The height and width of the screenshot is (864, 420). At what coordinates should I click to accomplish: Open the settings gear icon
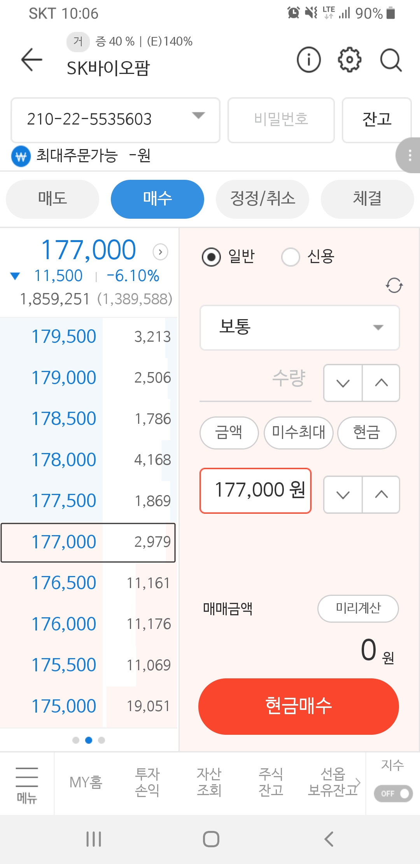pos(349,60)
